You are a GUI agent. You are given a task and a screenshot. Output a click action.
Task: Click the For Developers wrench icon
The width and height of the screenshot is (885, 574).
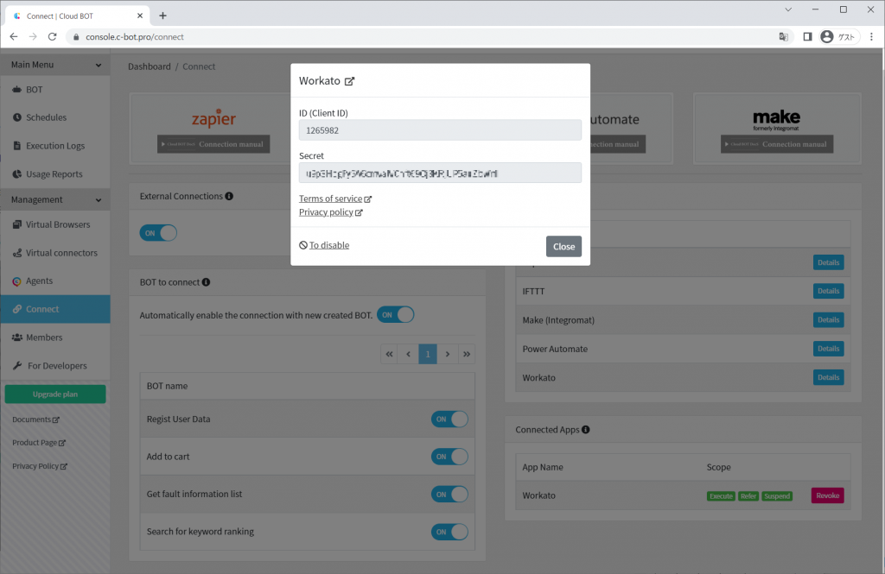17,365
